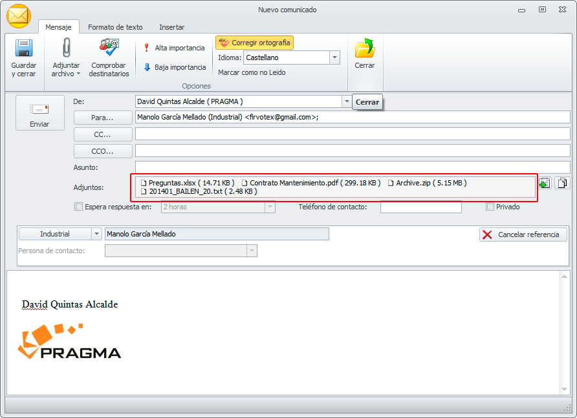
Task: Open the Persona de contacto dropdown
Action: pos(252,251)
